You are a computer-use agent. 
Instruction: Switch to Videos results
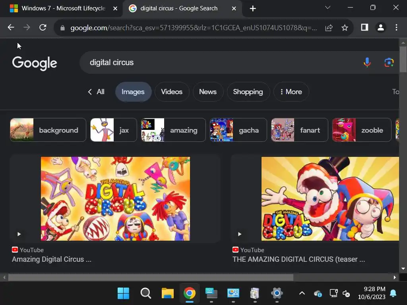(172, 92)
